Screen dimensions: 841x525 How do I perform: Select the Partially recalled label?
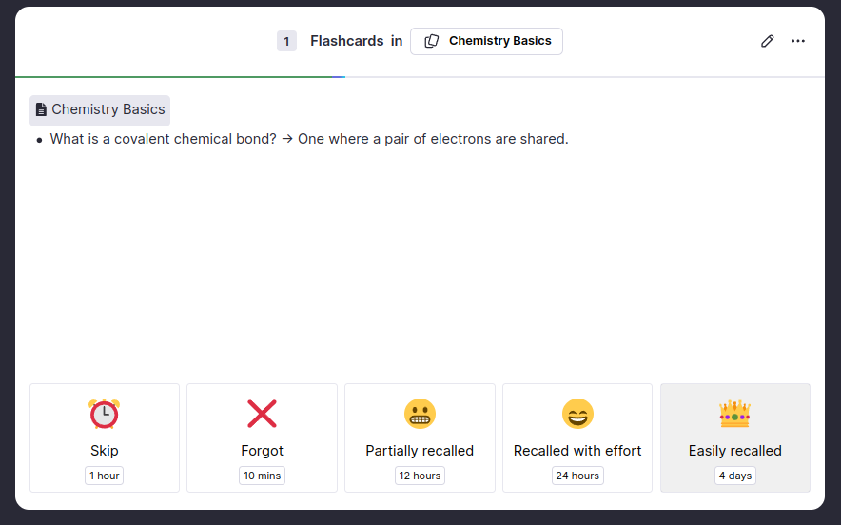coord(420,451)
